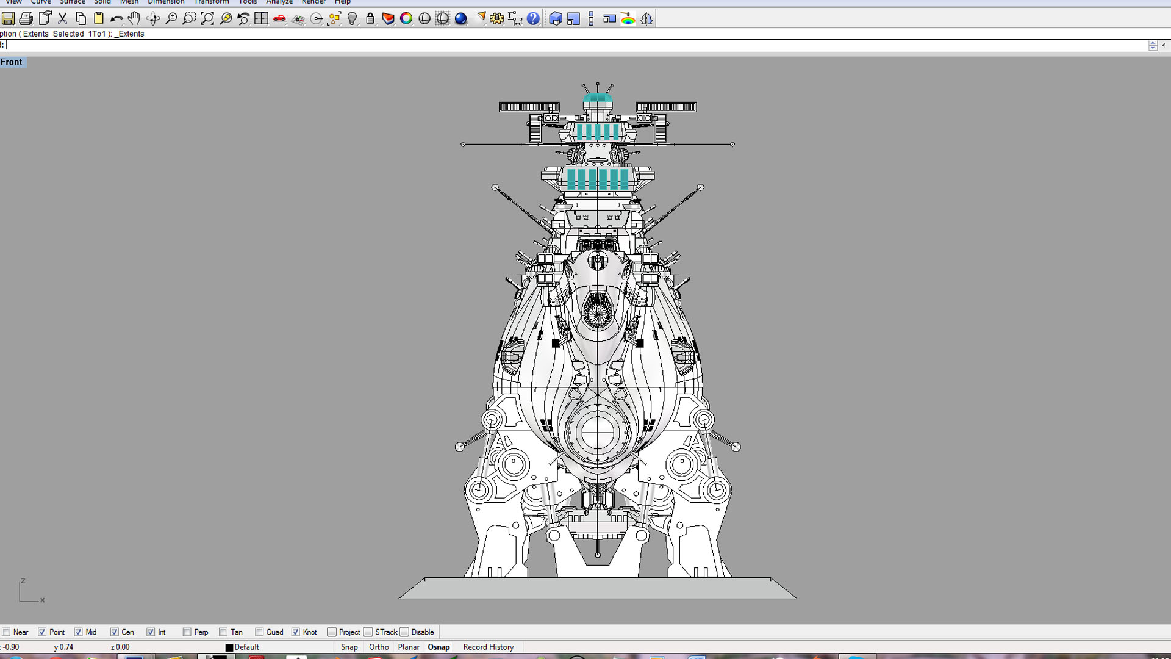Toggle Snap in the status bar
1171x659 pixels.
tap(349, 647)
